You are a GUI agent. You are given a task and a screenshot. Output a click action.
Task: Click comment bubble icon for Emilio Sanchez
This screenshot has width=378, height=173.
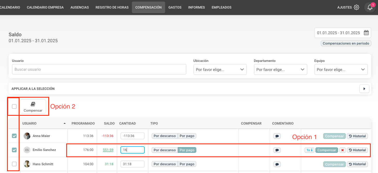(x=277, y=150)
